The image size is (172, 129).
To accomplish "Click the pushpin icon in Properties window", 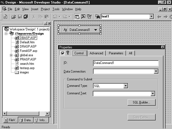I will tap(62, 53).
